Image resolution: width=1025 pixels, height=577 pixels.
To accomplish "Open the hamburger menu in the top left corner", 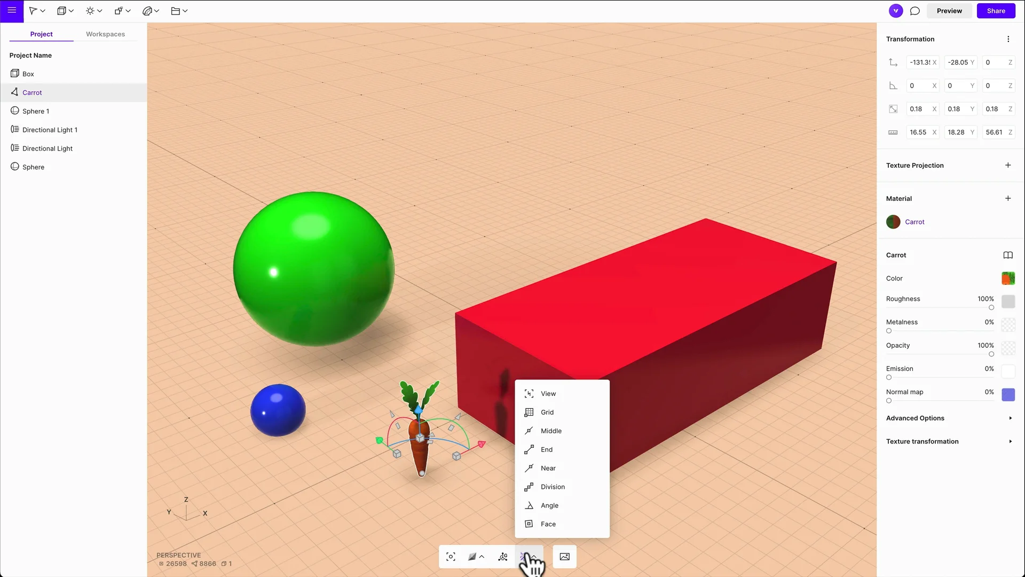I will (11, 11).
